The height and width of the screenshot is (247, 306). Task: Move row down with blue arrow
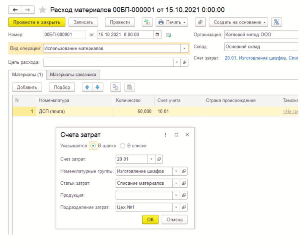(x=98, y=87)
